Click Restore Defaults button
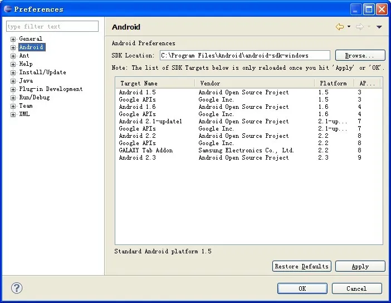 pos(302,266)
